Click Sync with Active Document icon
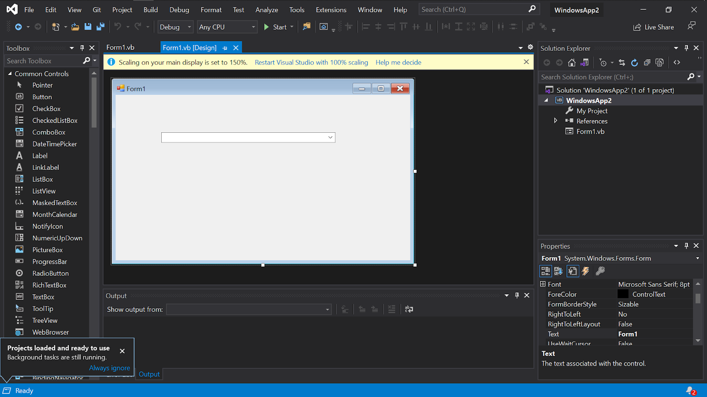This screenshot has width=707, height=397. point(622,63)
